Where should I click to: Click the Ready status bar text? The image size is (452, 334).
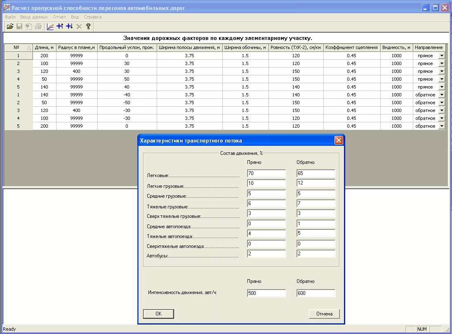pyautogui.click(x=9, y=329)
